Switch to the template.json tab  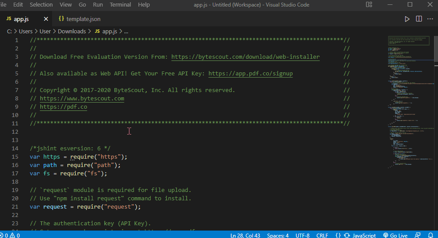[x=79, y=19]
